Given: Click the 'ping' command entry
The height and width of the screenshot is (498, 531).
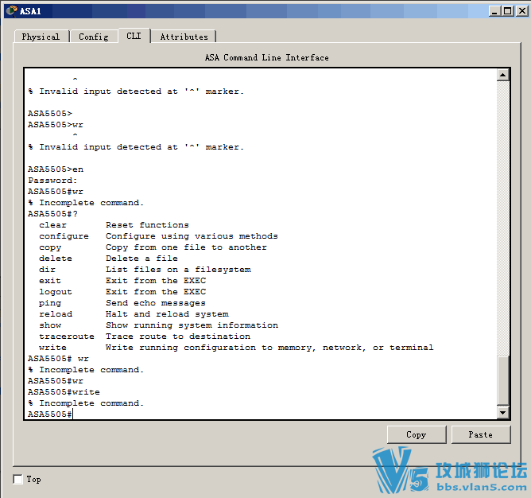Looking at the screenshot, I should click(50, 303).
